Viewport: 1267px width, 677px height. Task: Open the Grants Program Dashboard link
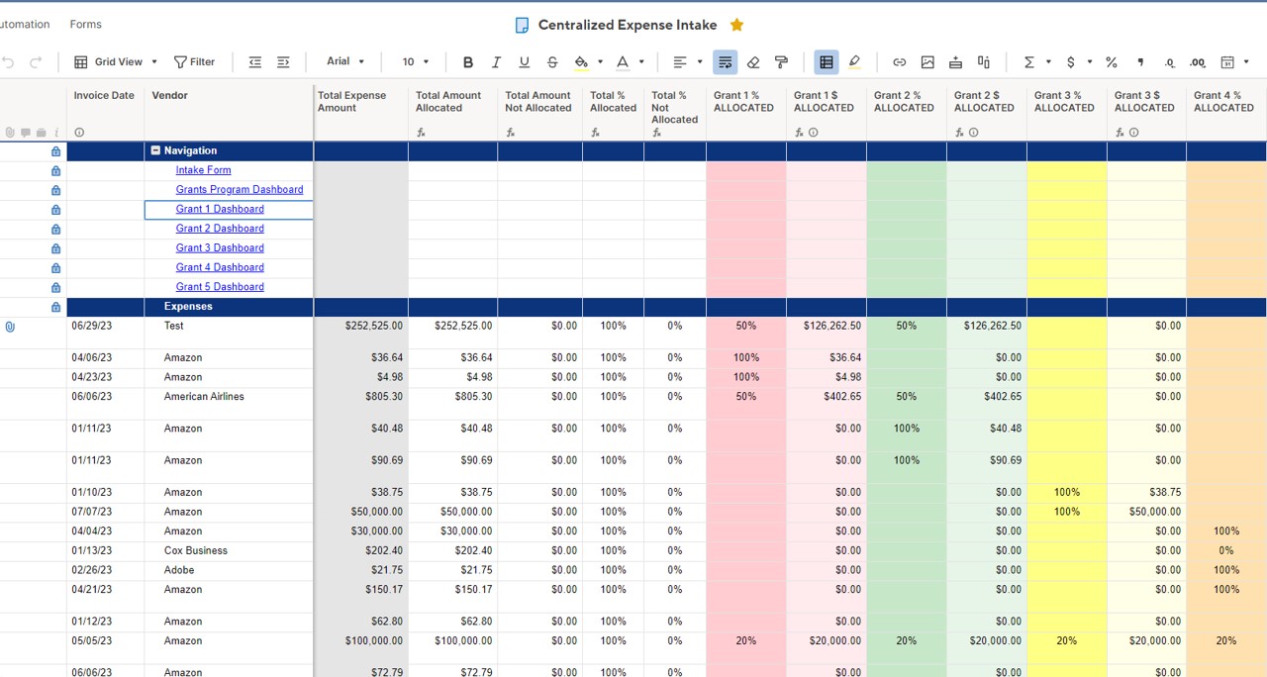[240, 190]
